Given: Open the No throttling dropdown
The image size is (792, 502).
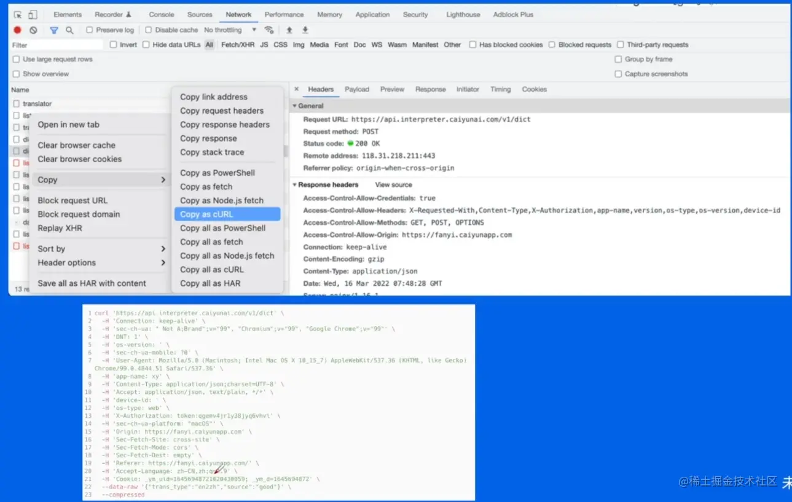Looking at the screenshot, I should click(230, 30).
